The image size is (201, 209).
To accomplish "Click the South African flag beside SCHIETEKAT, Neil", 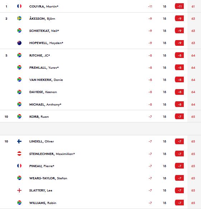I will (19, 30).
